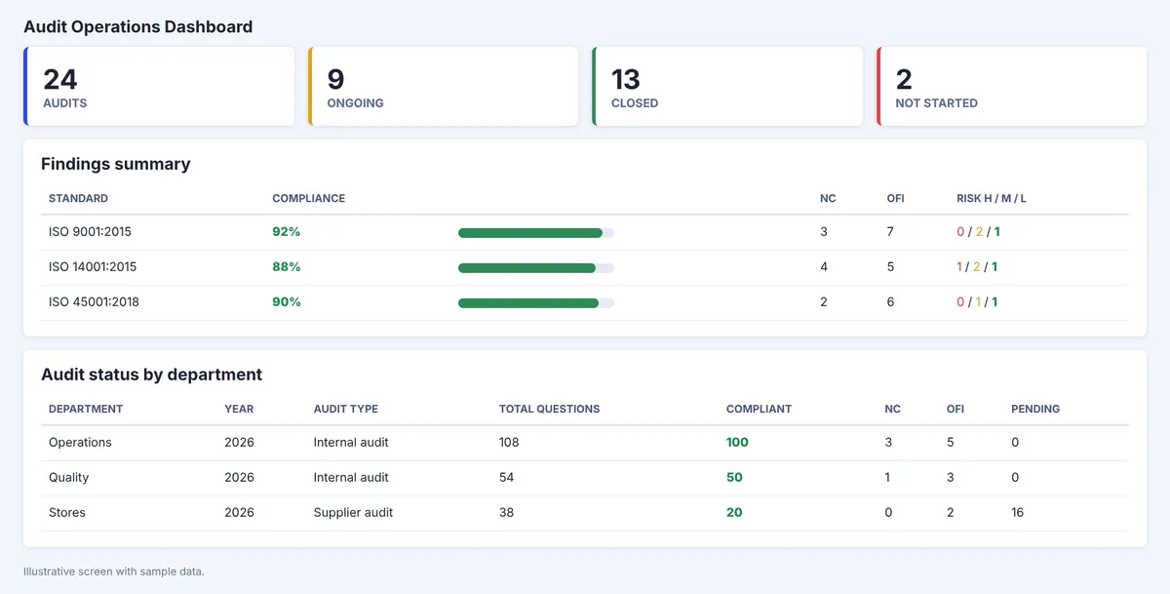Image resolution: width=1170 pixels, height=594 pixels.
Task: Click the NC count 4 for ISO 14001:2015
Action: pyautogui.click(x=824, y=267)
